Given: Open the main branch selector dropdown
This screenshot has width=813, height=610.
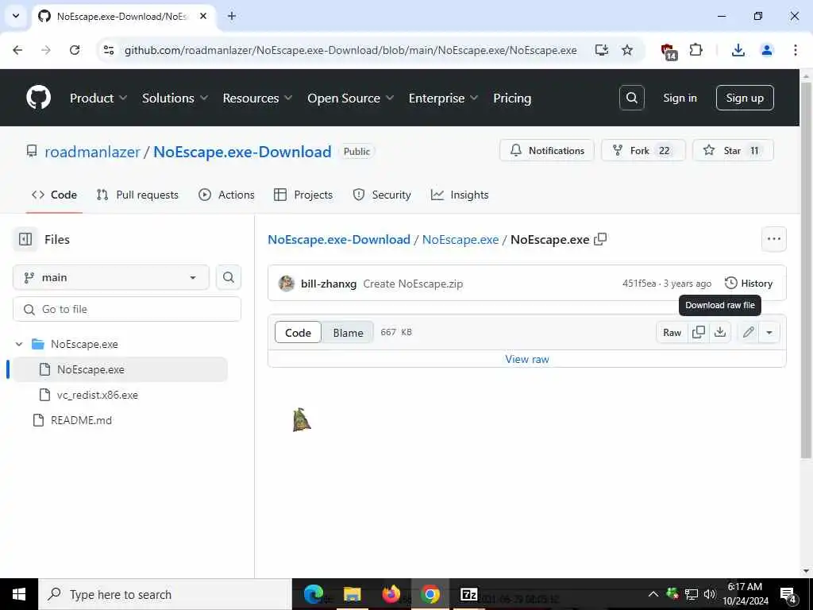Looking at the screenshot, I should pos(111,277).
